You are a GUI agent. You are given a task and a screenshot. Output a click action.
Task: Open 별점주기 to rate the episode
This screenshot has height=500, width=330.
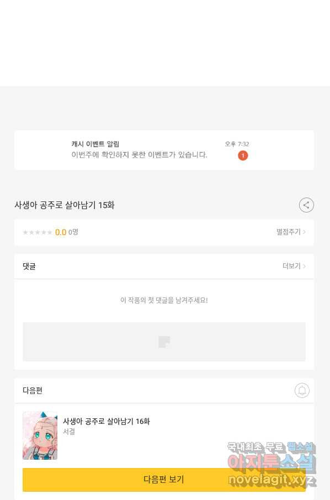[x=288, y=232]
